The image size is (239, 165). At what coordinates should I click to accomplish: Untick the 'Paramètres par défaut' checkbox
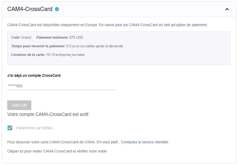[10, 128]
